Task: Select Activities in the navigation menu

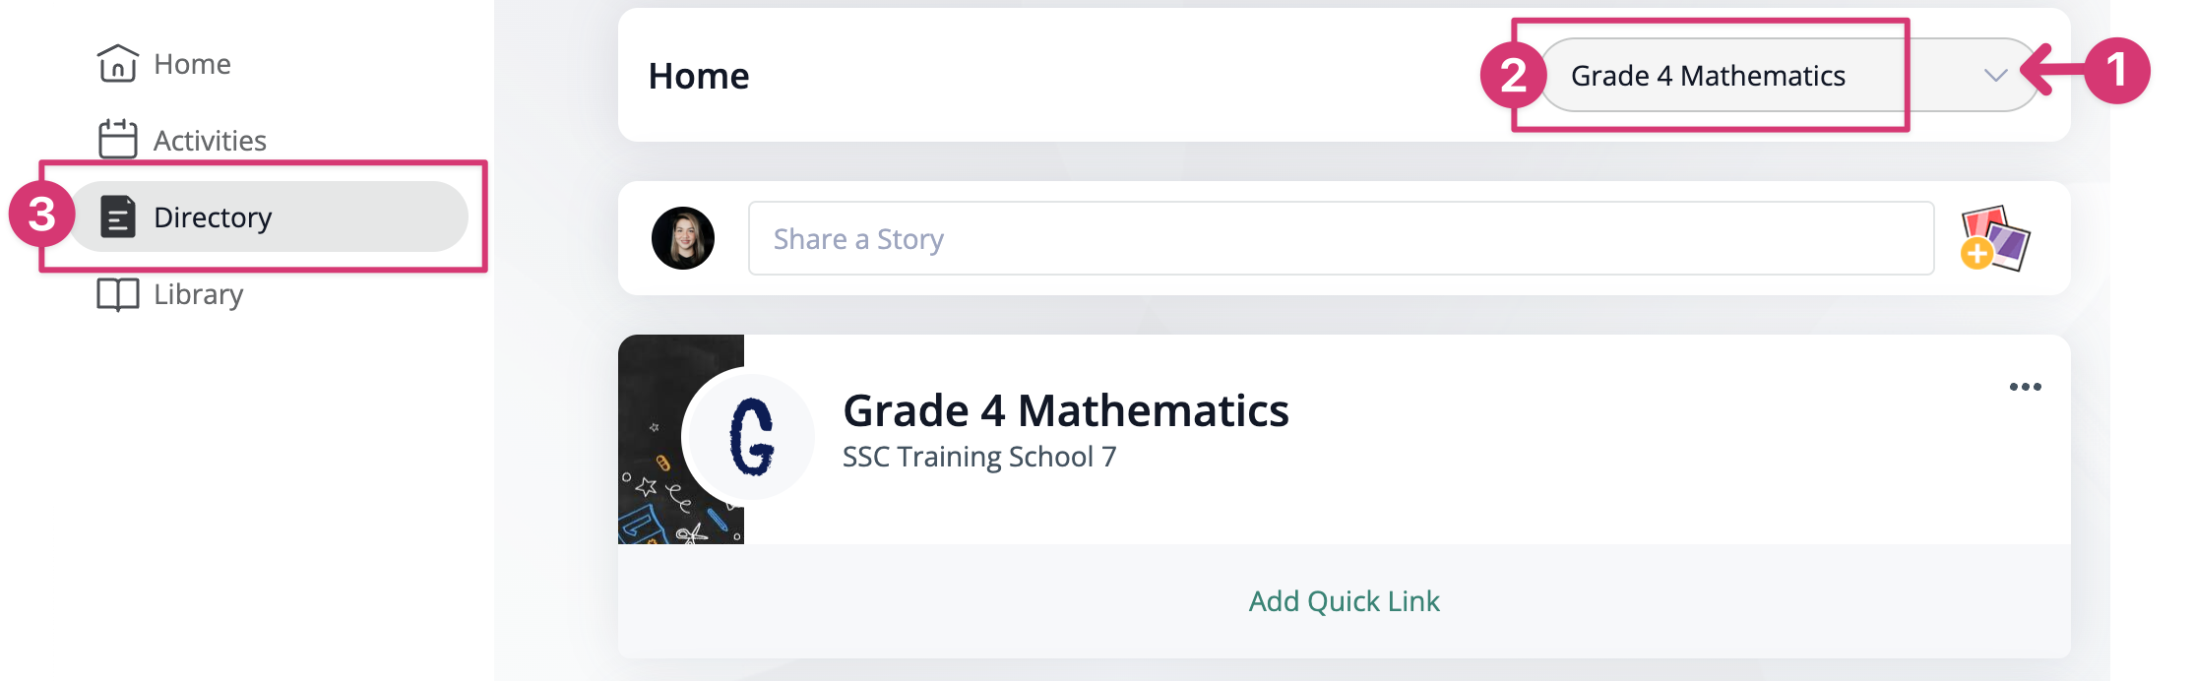Action: [x=208, y=140]
